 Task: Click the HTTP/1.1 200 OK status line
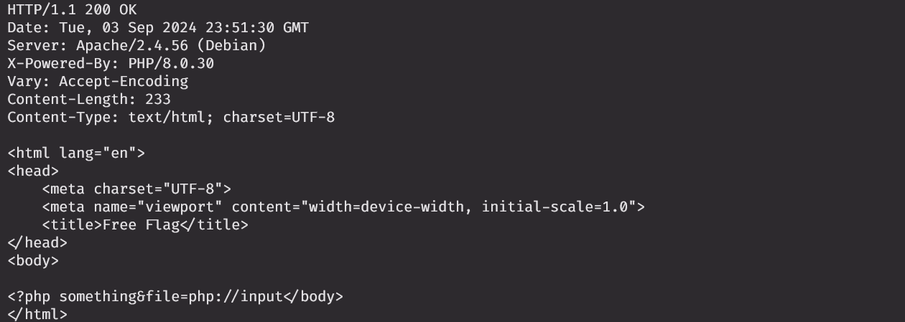point(72,10)
